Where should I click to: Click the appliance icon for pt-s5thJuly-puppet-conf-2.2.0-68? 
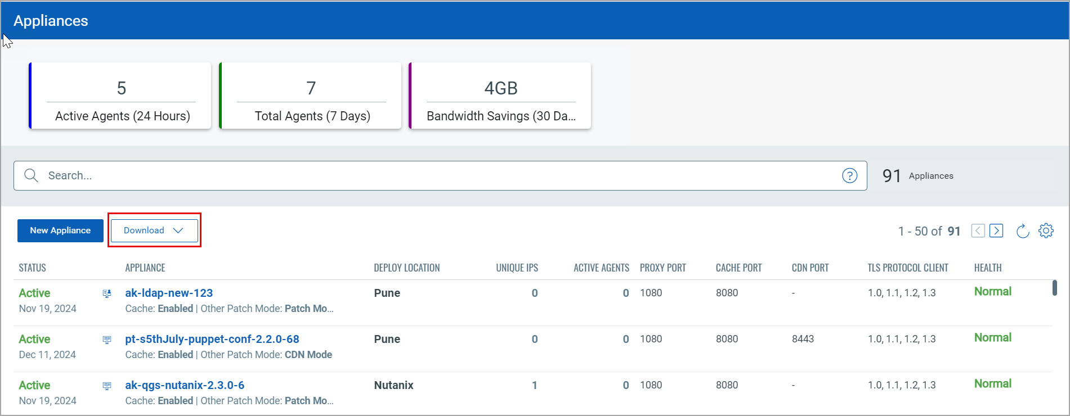point(107,340)
